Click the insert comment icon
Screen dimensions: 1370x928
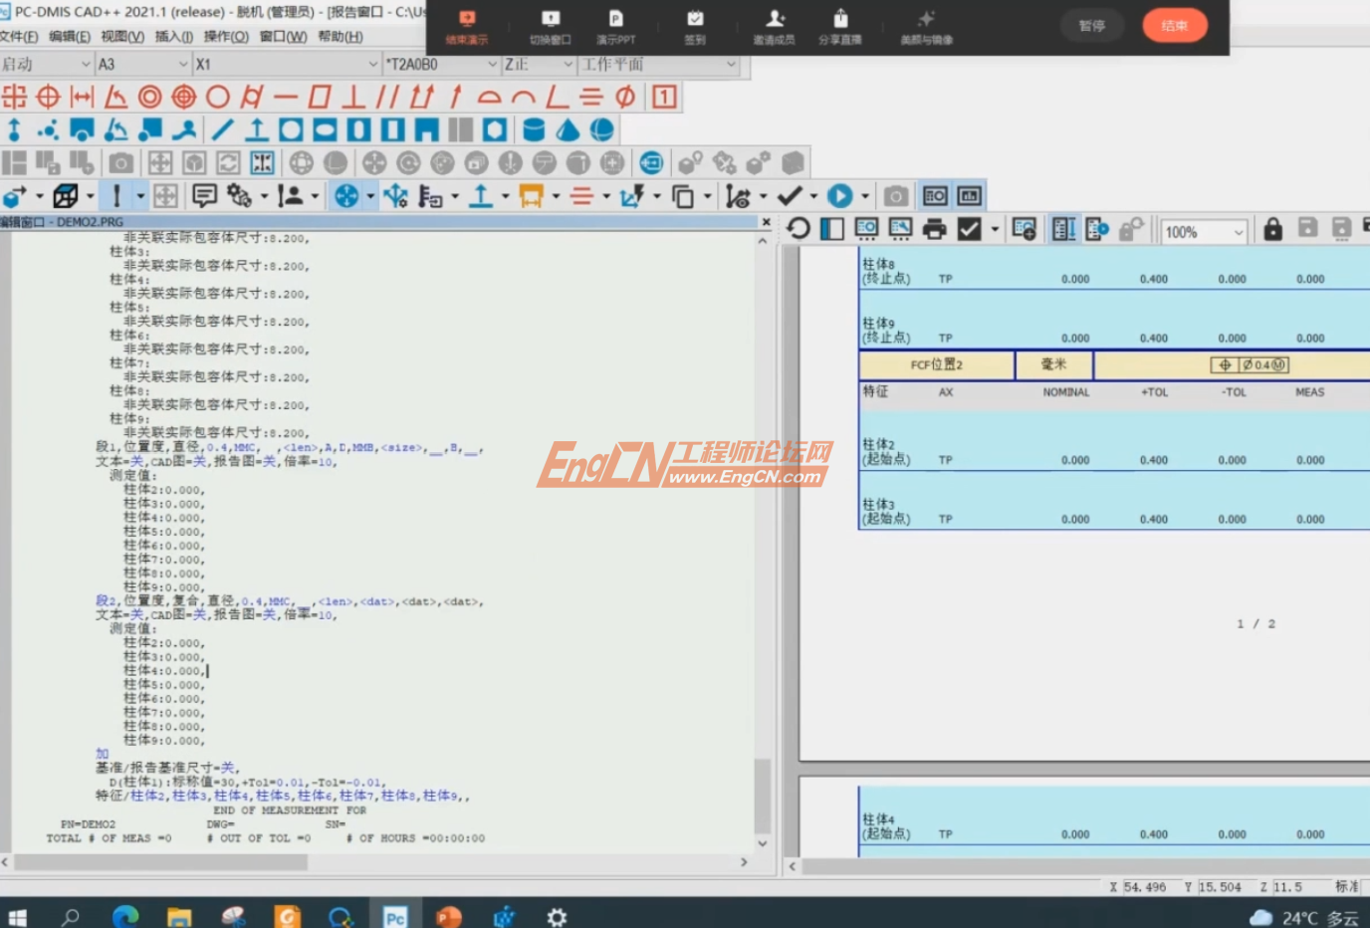(x=204, y=196)
